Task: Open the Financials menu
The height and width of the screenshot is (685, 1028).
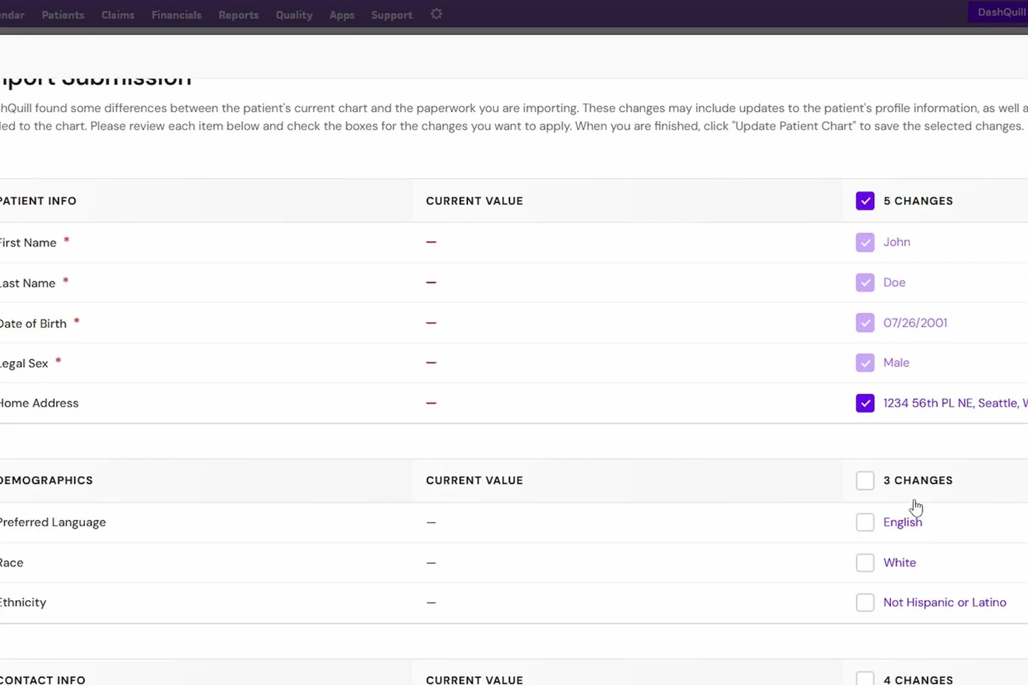Action: [176, 14]
